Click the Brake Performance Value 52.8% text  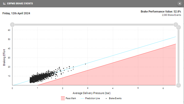pos(161,11)
